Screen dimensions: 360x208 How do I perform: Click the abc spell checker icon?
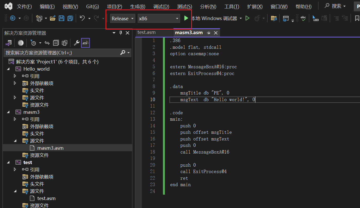[303, 18]
